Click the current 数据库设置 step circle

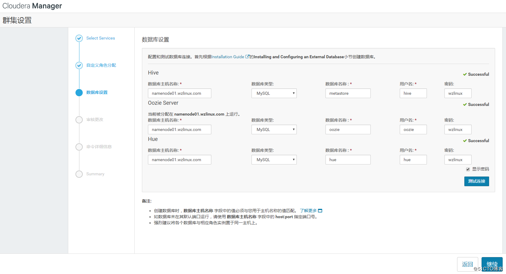coord(79,93)
